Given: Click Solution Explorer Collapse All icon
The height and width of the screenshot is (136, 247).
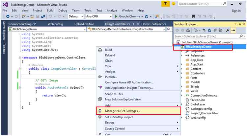Looking at the screenshot, I should point(215,30).
